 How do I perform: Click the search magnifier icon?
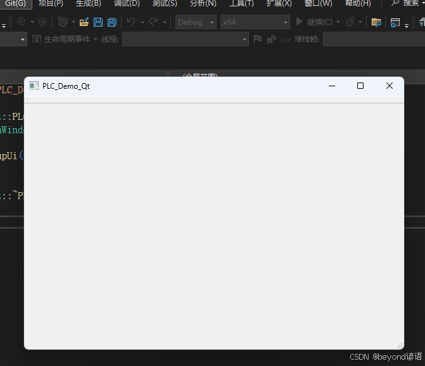395,3
